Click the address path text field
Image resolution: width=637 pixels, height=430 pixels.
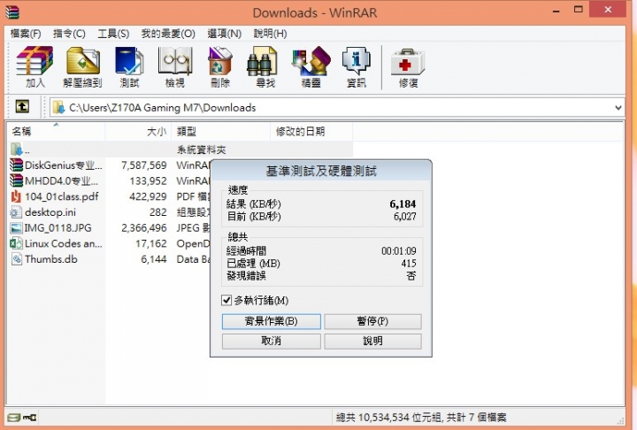coord(336,108)
